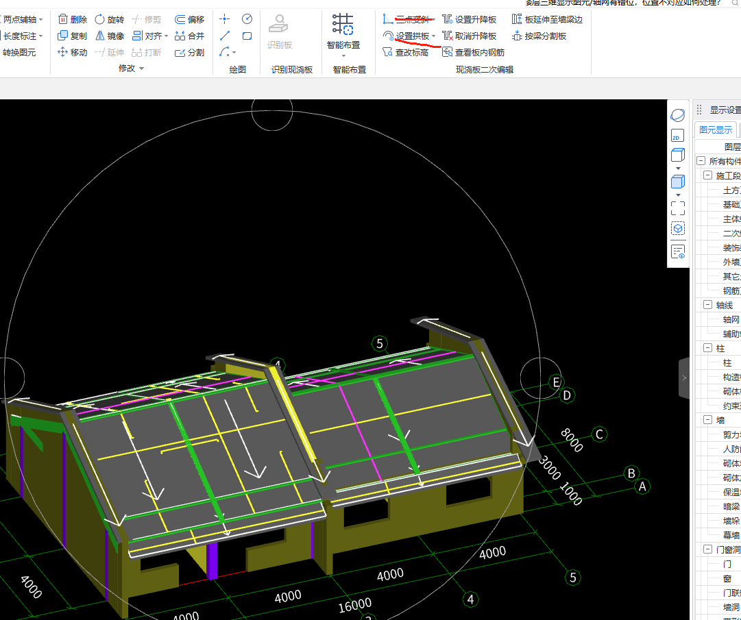Image resolution: width=741 pixels, height=620 pixels.
Task: Grab the 显示设置 panel grip handle
Action: click(x=699, y=110)
